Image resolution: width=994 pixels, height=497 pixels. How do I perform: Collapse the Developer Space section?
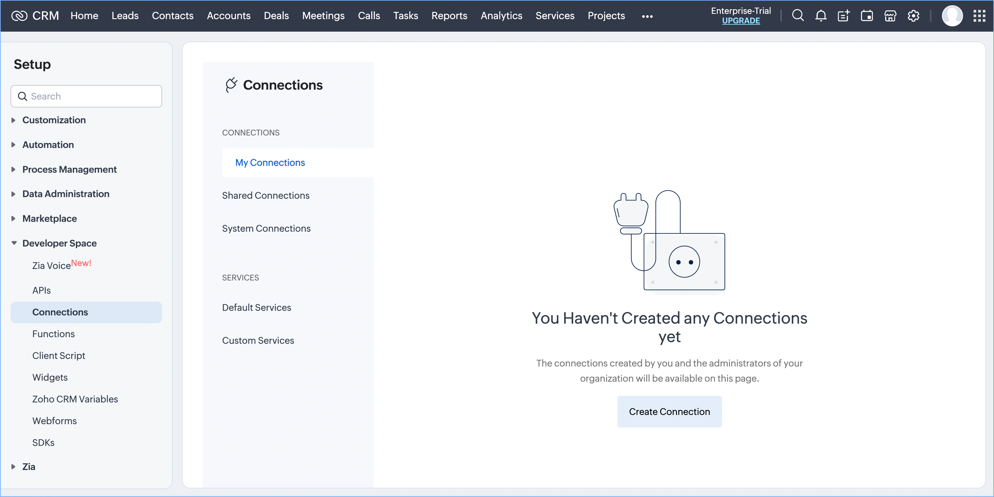[x=59, y=243]
